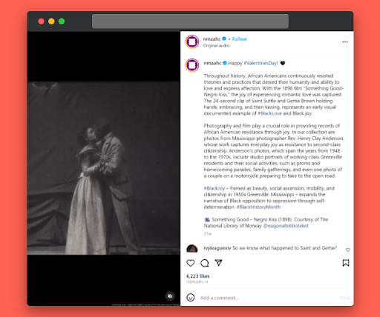
Task: Open ivyleaguexiv commenter avatar
Action: (x=192, y=248)
